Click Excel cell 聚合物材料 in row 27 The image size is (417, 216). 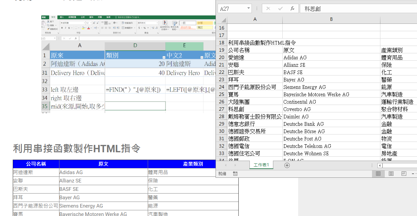[x=399, y=109]
